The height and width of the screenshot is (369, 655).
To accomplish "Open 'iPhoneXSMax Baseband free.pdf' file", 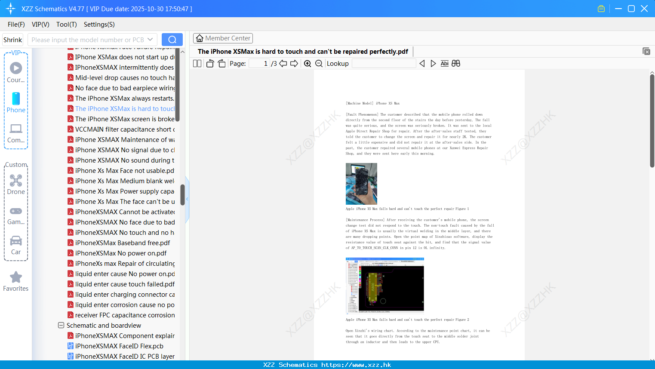I will [119, 243].
